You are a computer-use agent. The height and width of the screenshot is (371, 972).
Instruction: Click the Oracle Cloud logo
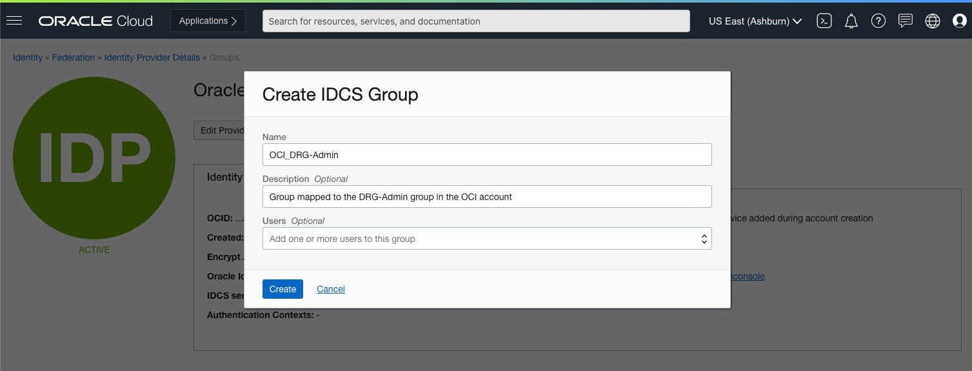[95, 21]
